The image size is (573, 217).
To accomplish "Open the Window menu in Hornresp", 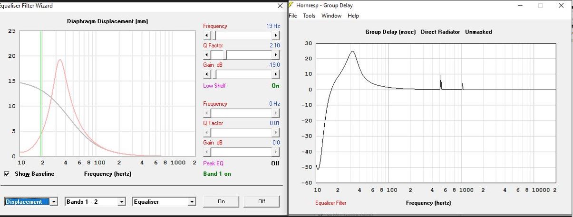I will pyautogui.click(x=331, y=16).
